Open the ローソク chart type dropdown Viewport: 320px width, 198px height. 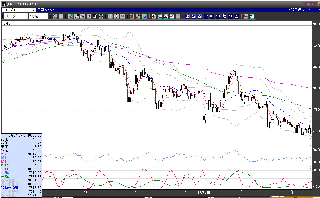[26, 16]
